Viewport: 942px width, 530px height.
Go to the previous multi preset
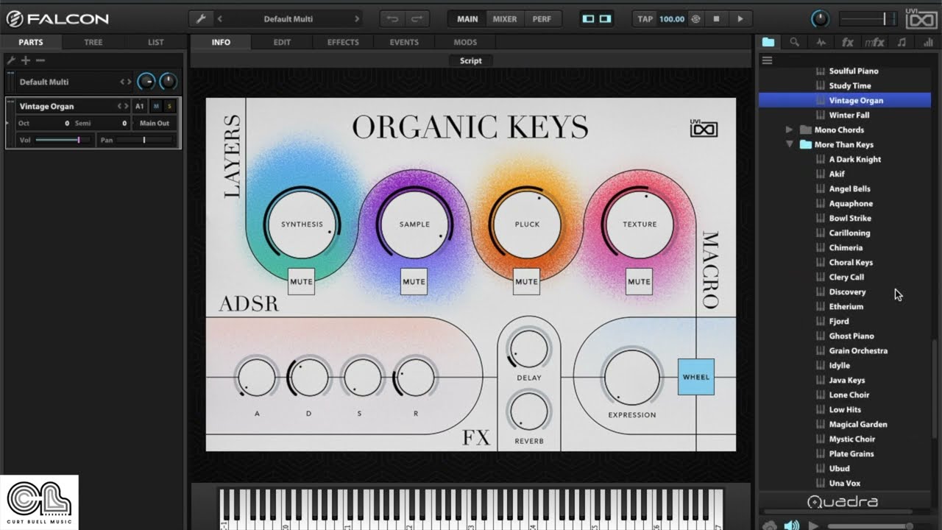click(x=219, y=19)
